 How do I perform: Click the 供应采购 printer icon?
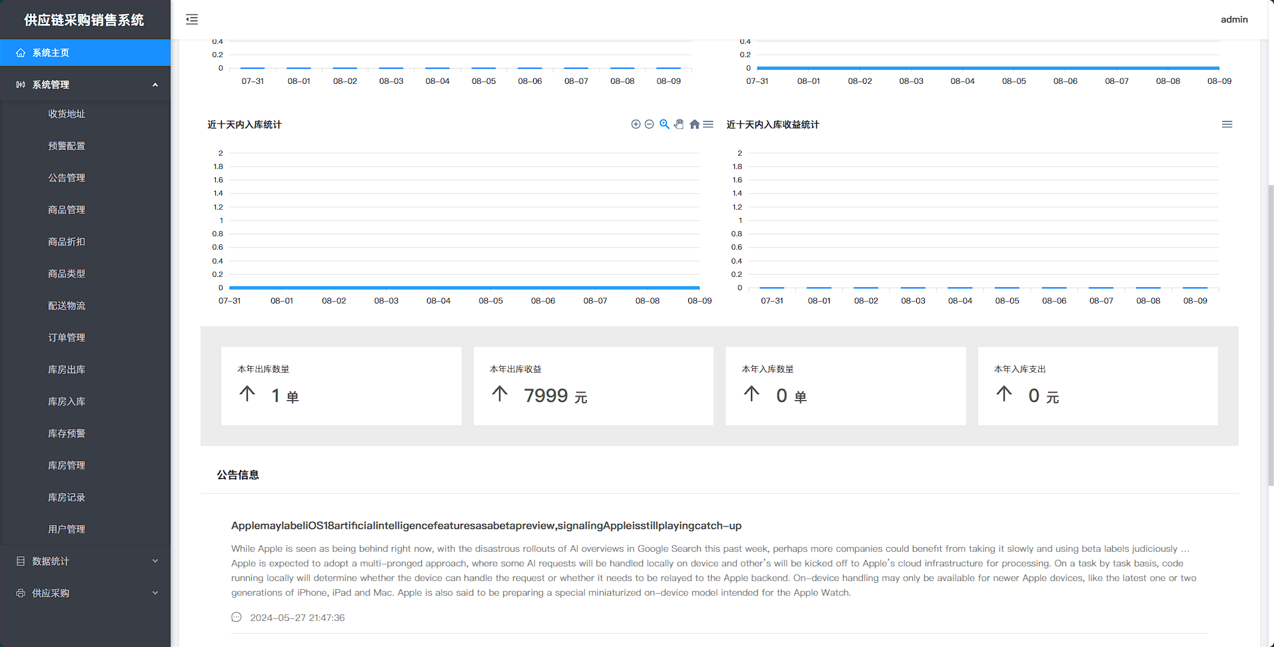tap(21, 593)
